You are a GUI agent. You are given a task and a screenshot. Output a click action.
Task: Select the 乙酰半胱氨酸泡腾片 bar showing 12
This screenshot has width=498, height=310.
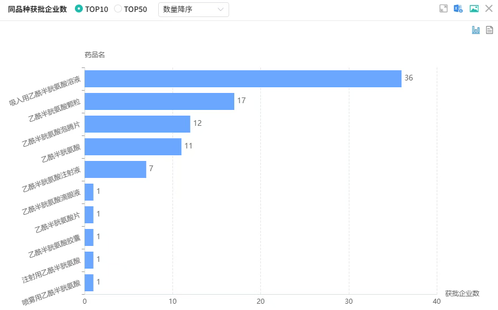pyautogui.click(x=137, y=124)
